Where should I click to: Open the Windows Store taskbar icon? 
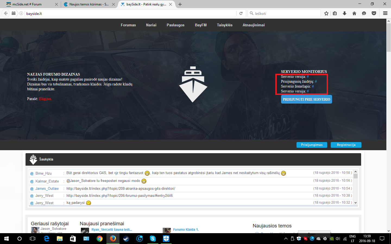(73, 239)
